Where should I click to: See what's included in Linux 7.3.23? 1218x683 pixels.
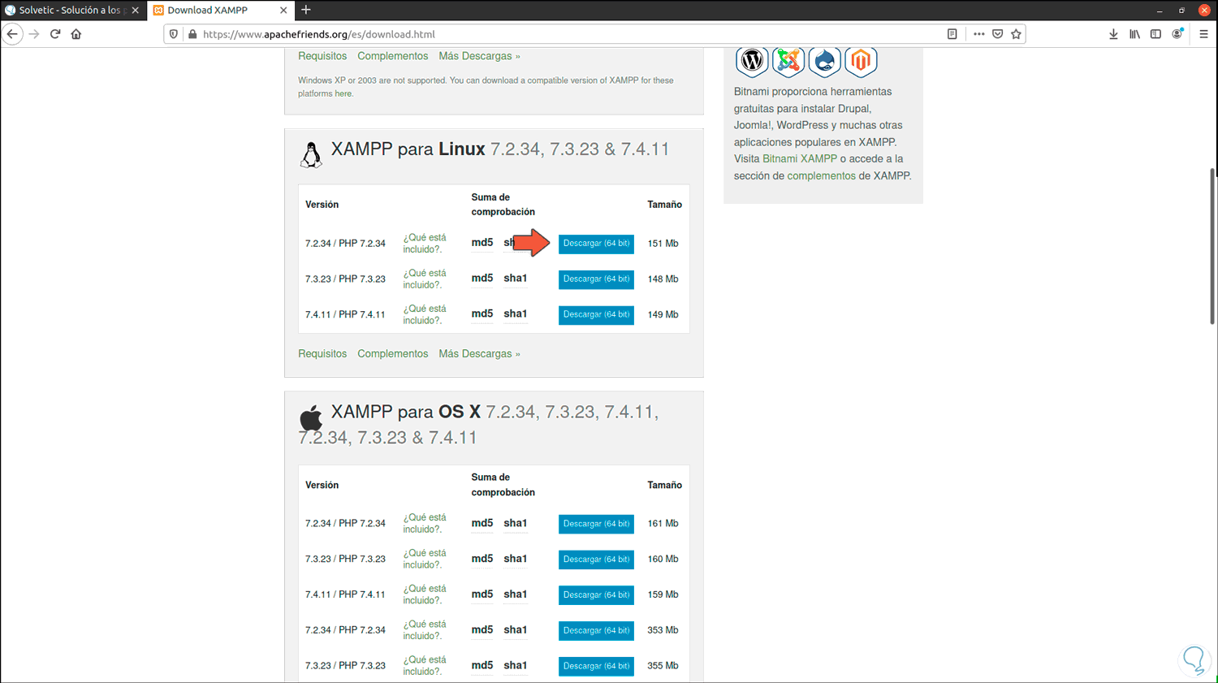425,279
